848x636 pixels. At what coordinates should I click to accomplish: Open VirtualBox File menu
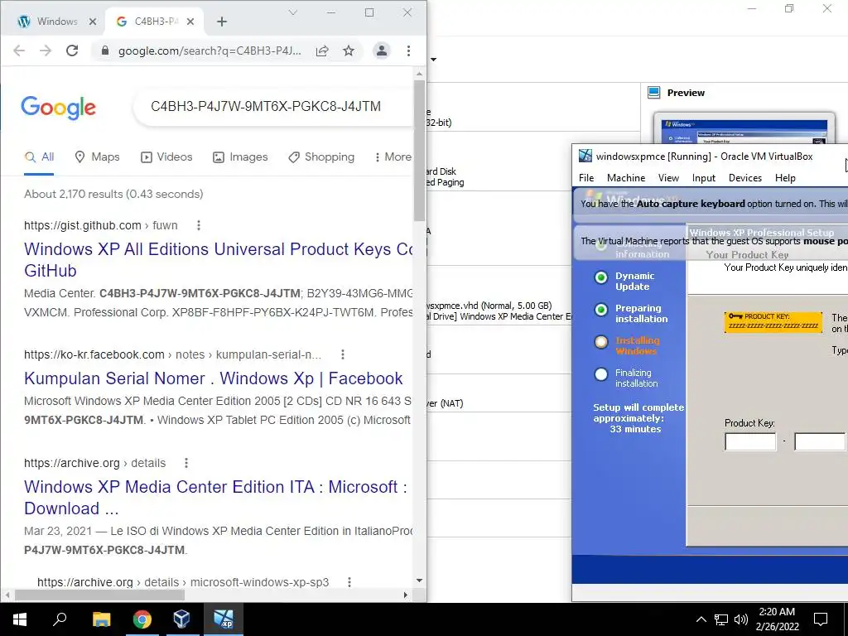click(x=586, y=178)
